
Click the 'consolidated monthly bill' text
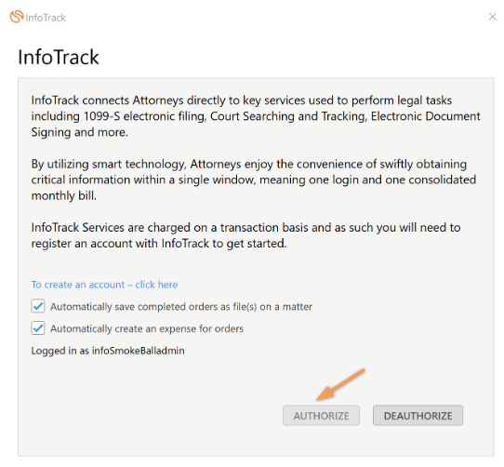[x=254, y=188]
